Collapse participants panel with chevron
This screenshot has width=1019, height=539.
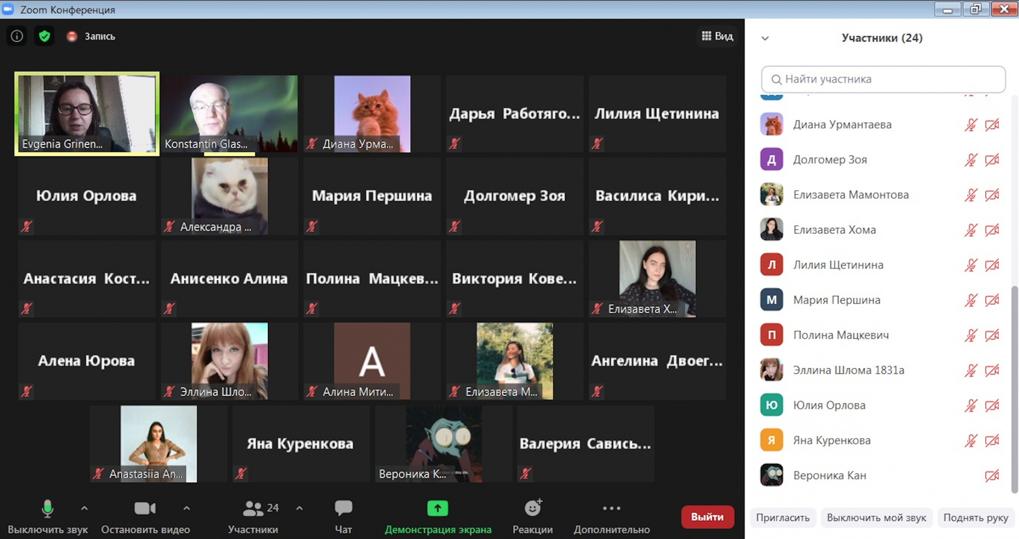(765, 38)
